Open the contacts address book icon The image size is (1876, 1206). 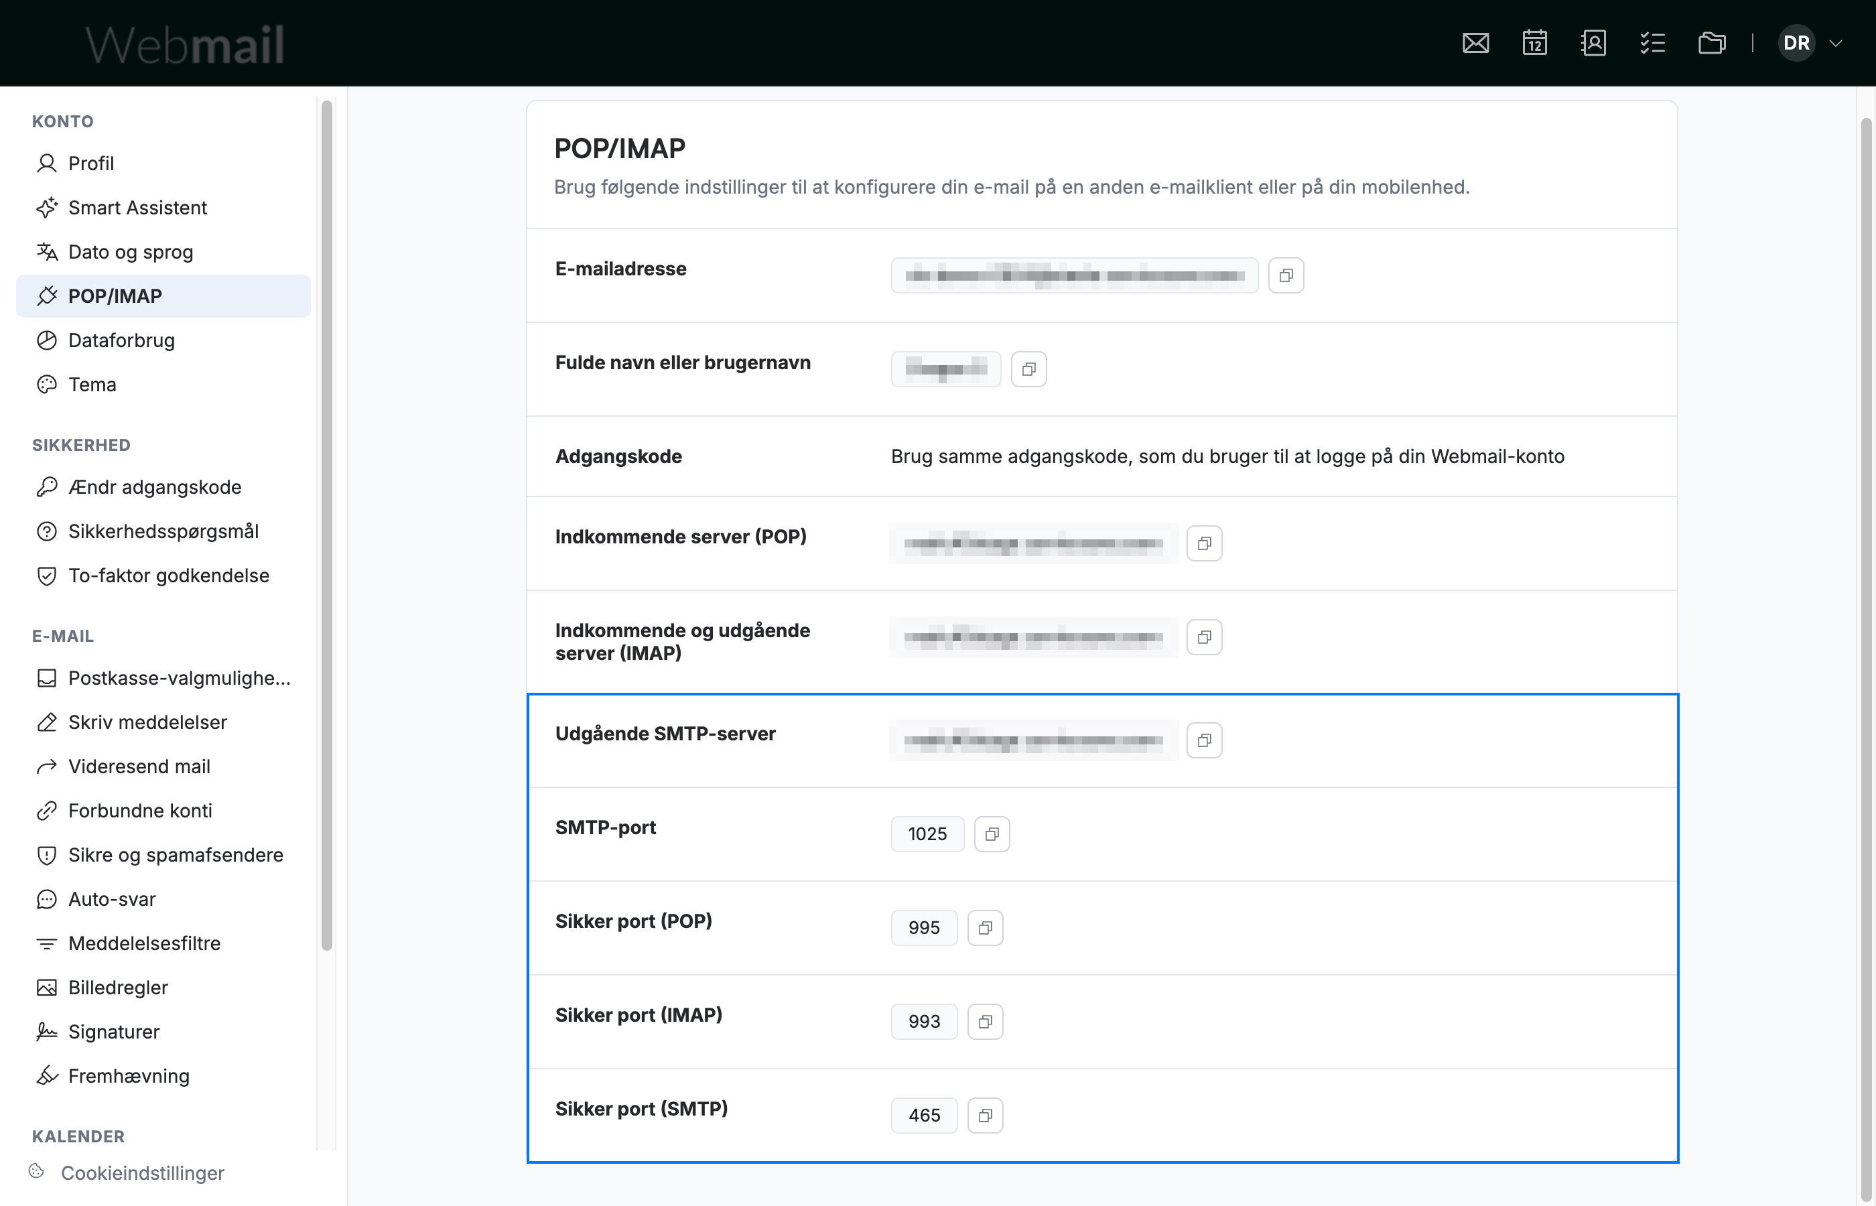pos(1593,43)
